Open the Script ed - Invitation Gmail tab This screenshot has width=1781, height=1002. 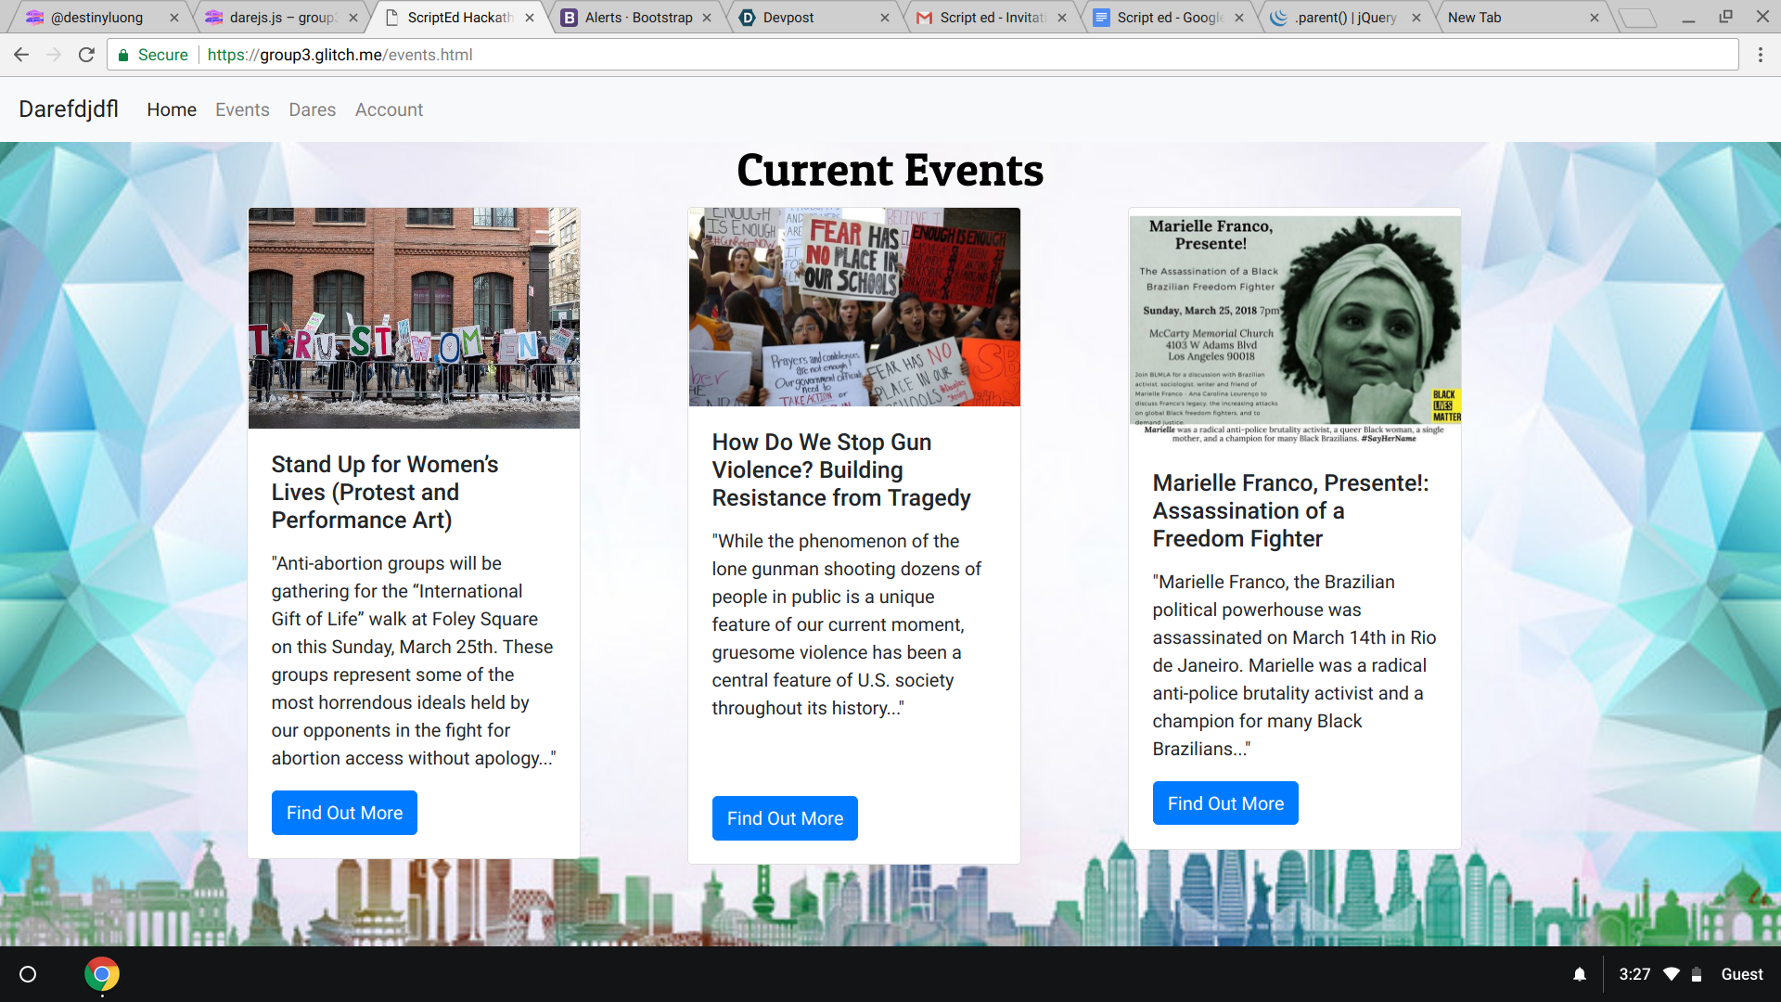[x=991, y=18]
